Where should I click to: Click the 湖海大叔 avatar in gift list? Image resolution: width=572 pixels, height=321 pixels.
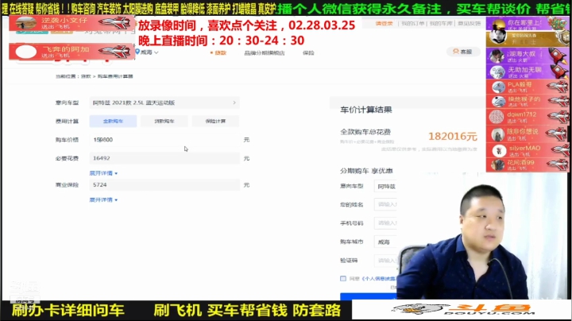(497, 56)
